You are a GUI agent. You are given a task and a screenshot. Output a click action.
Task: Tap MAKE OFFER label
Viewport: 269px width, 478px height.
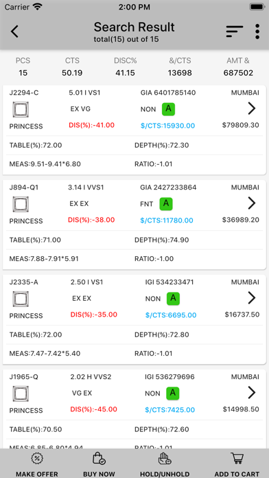(37, 475)
